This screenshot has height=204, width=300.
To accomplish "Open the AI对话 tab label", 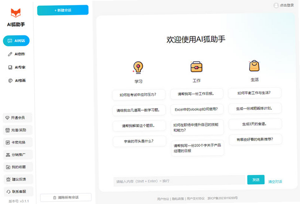I will (20, 41).
